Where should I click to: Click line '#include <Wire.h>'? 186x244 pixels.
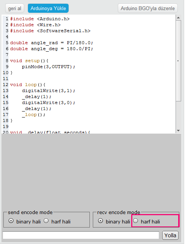click(35, 25)
